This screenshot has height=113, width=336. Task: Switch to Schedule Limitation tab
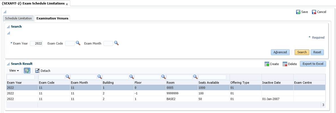click(x=18, y=18)
